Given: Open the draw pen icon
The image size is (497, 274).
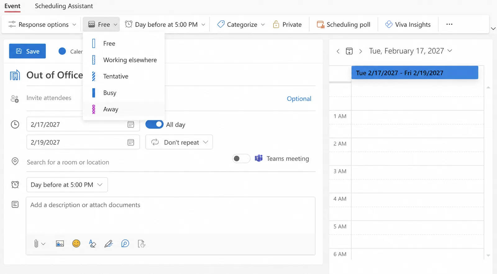Looking at the screenshot, I should 108,244.
